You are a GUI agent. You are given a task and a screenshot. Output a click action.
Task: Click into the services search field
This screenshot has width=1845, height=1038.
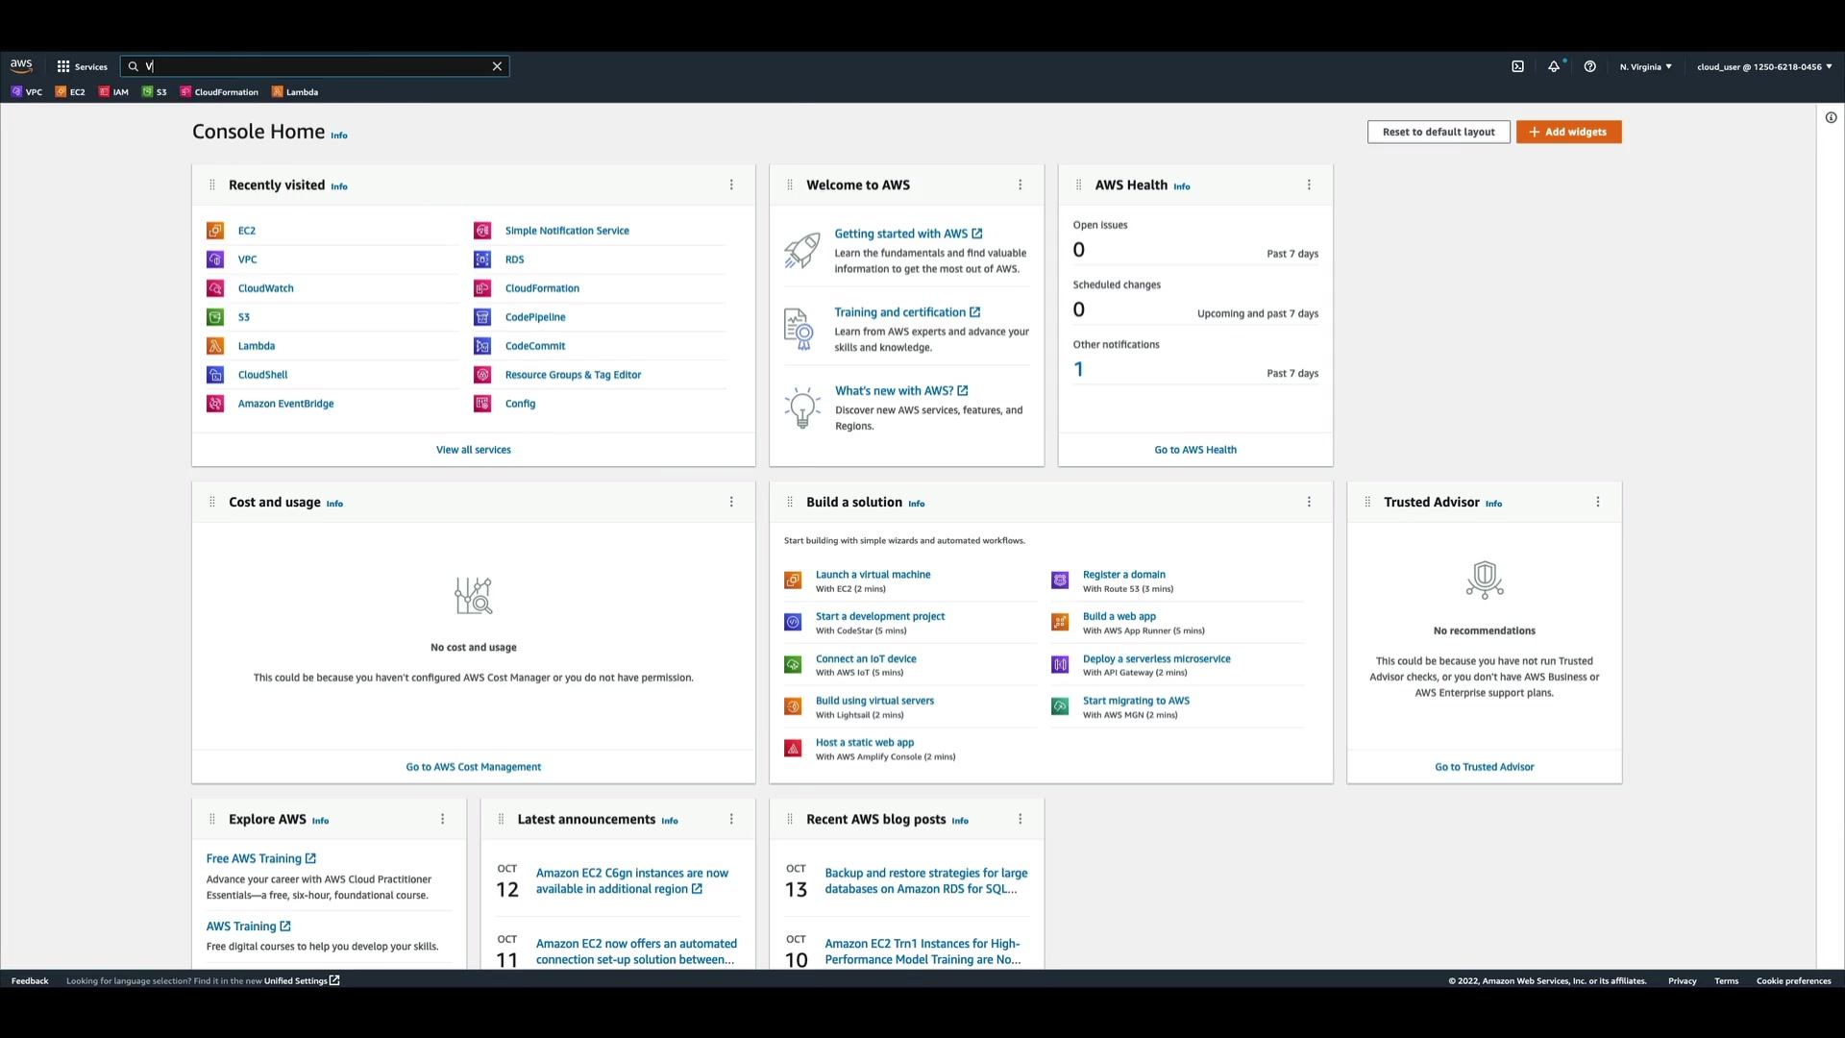(317, 66)
